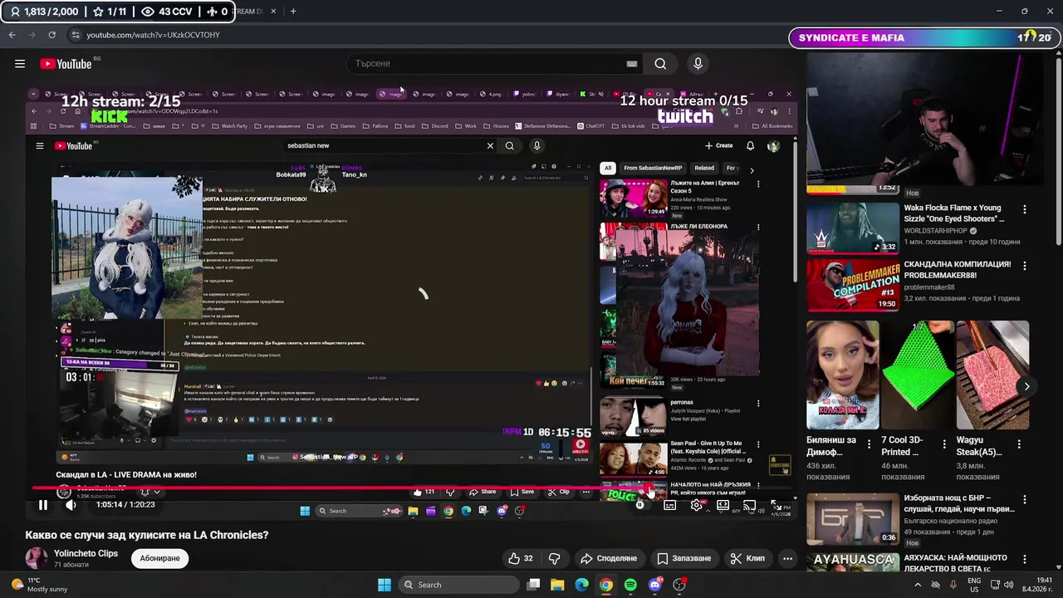Click the Запазване save button
This screenshot has width=1063, height=598.
684,558
